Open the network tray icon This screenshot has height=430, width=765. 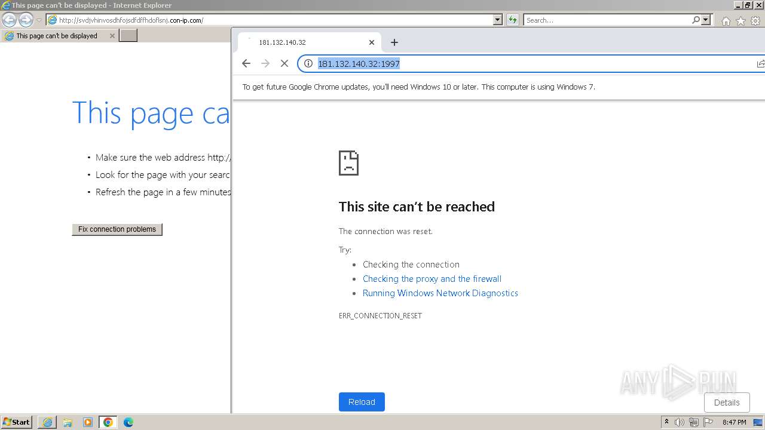[x=694, y=422]
